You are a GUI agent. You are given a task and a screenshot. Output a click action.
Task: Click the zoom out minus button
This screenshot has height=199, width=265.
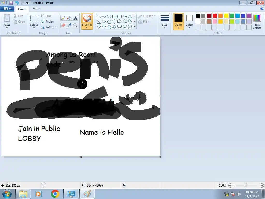[x=230, y=186]
